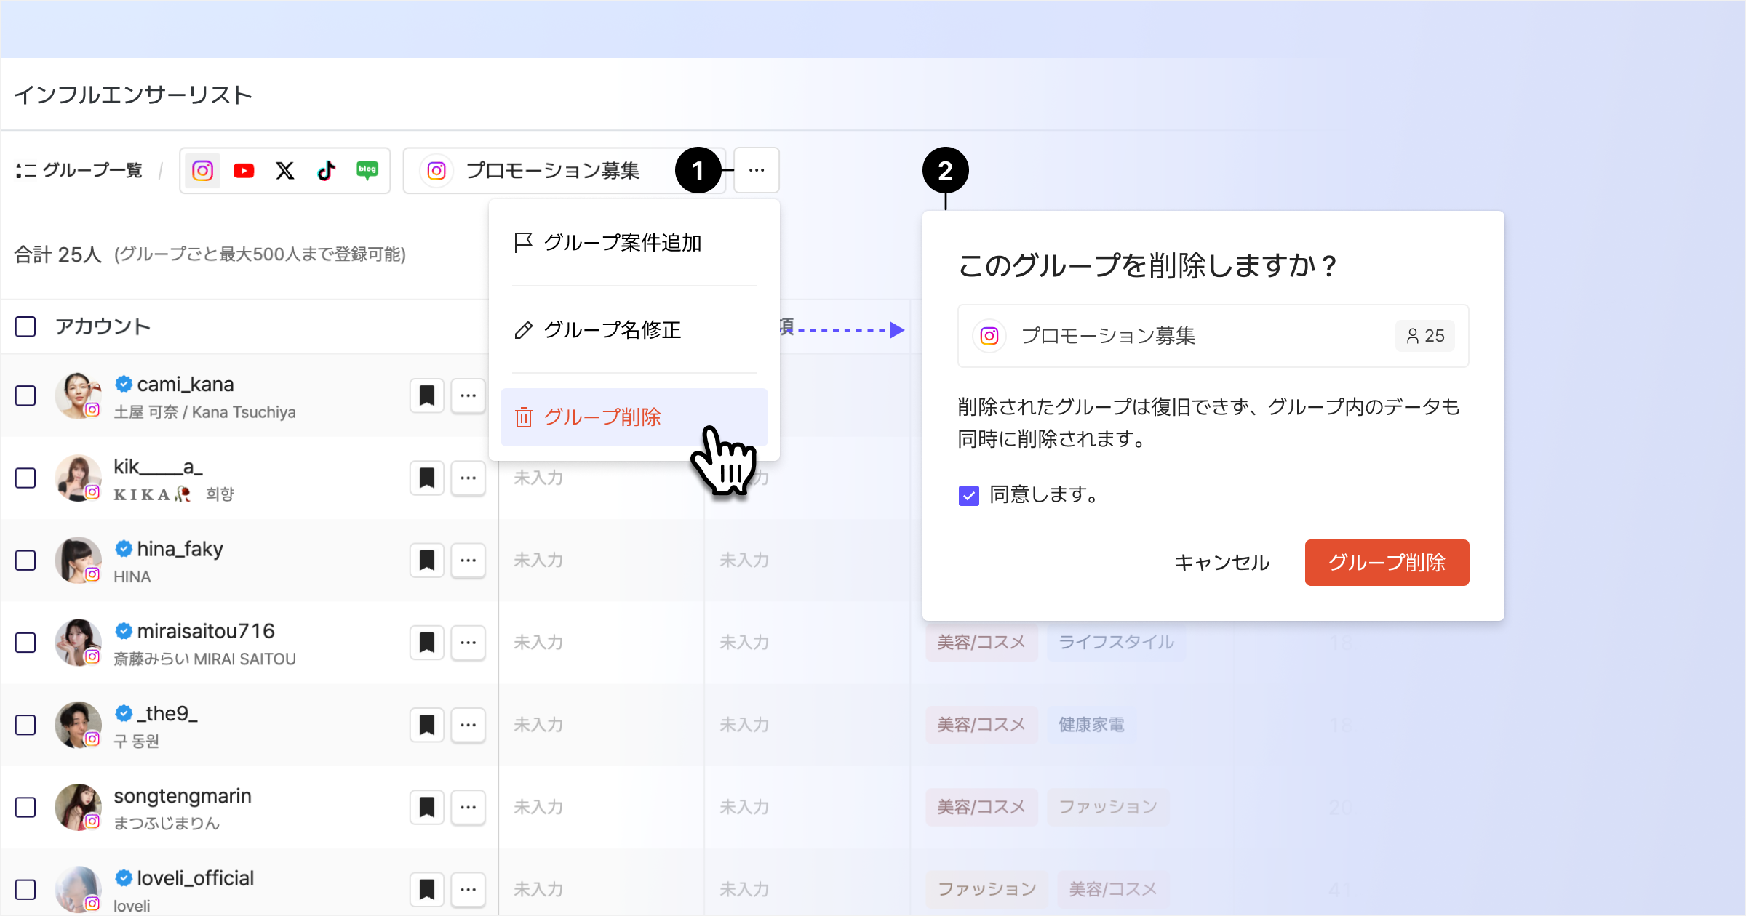Choose グループ名修正 menu item
1746x916 pixels.
tap(613, 330)
